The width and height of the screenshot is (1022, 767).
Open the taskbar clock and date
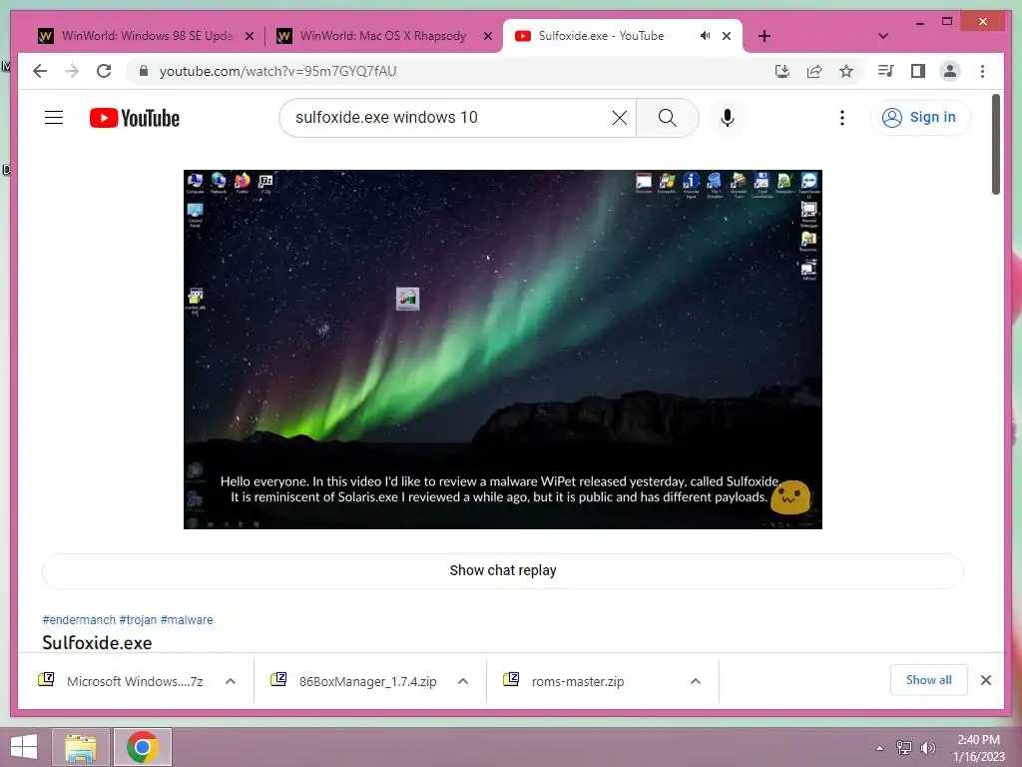pos(978,748)
